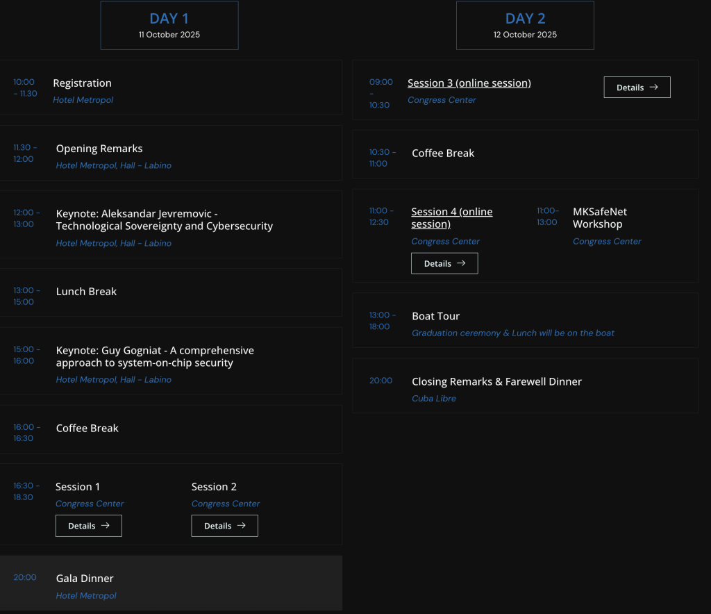Open the Session 3 (online session) link
This screenshot has height=614, width=711.
[469, 83]
